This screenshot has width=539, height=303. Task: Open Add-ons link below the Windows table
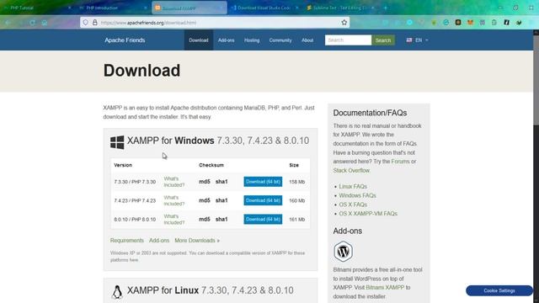(x=159, y=241)
